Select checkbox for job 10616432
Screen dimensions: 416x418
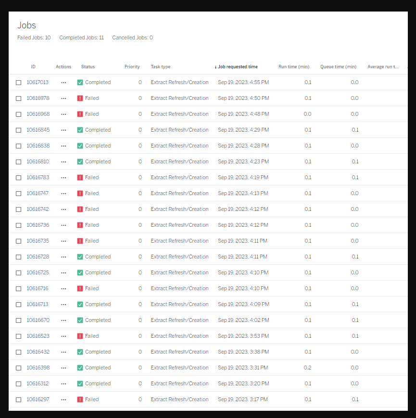pyautogui.click(x=18, y=352)
